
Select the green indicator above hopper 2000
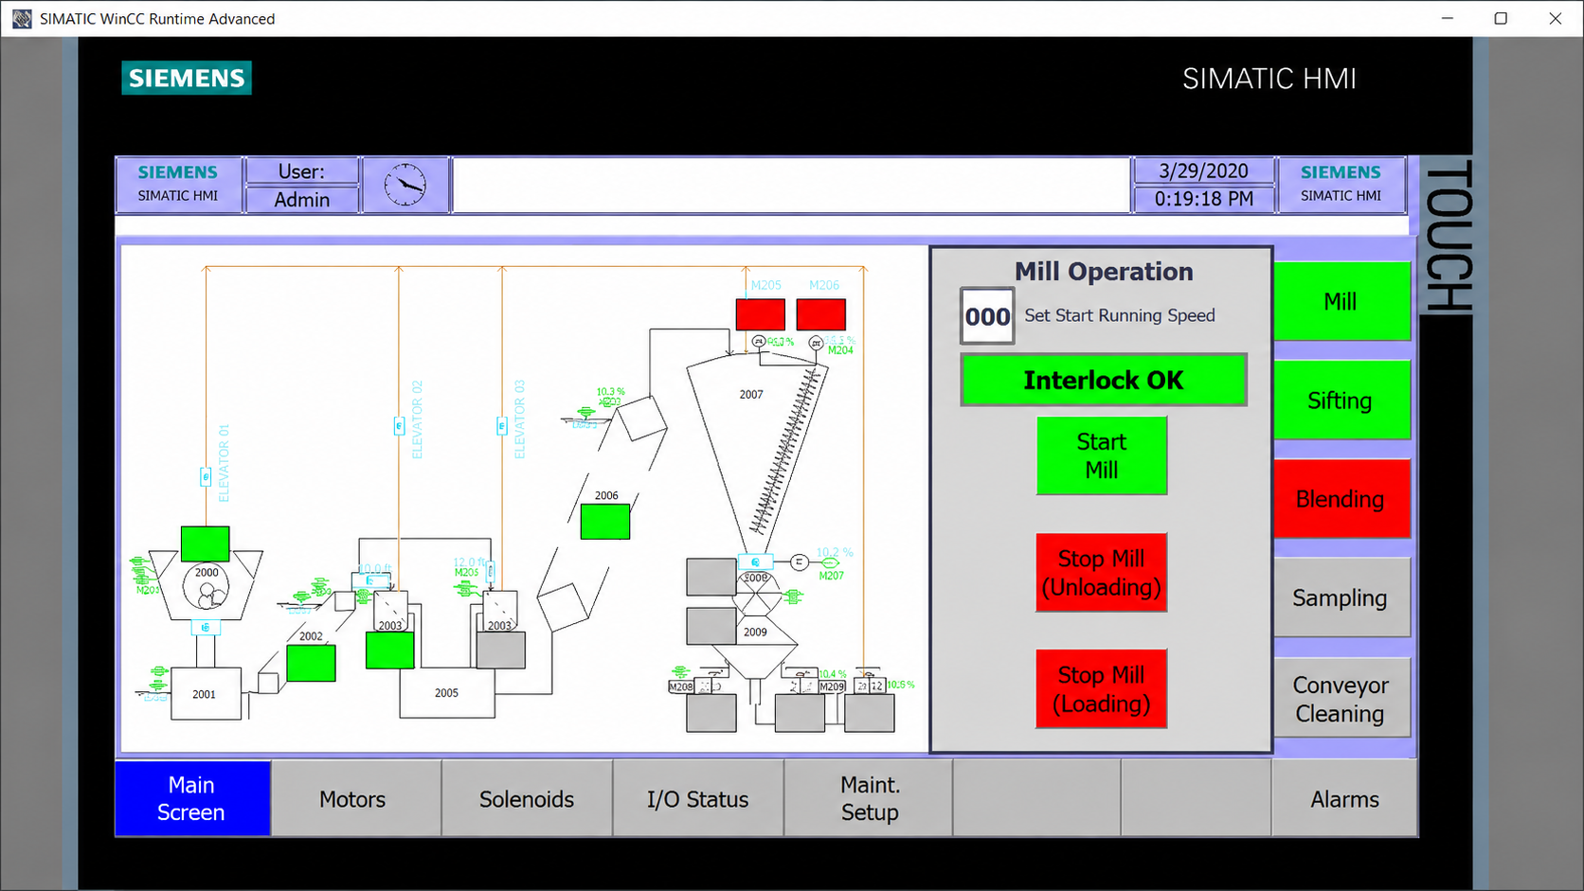click(x=205, y=544)
